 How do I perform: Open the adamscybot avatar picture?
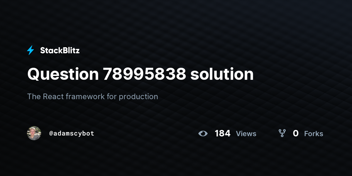point(34,133)
